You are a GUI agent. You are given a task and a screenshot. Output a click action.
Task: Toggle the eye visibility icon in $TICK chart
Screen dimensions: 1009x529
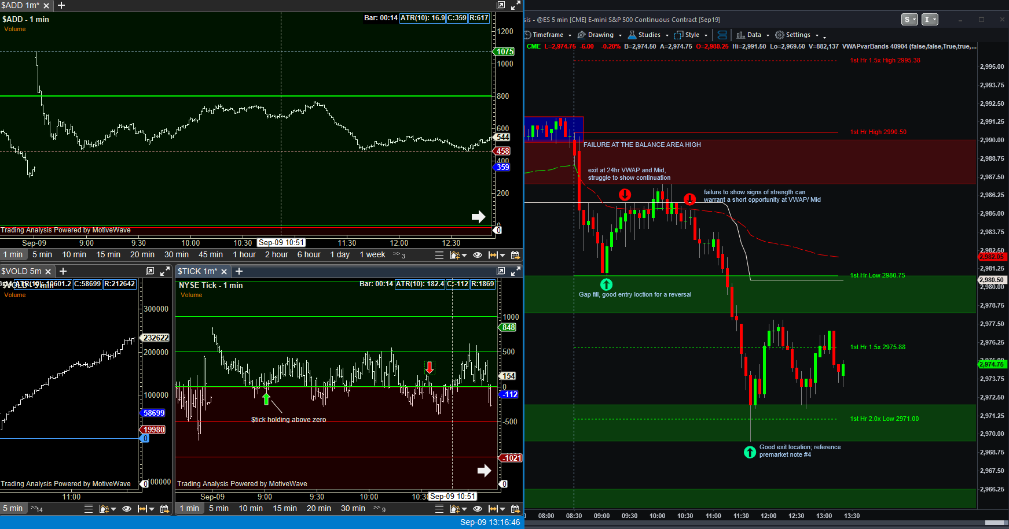tap(478, 509)
